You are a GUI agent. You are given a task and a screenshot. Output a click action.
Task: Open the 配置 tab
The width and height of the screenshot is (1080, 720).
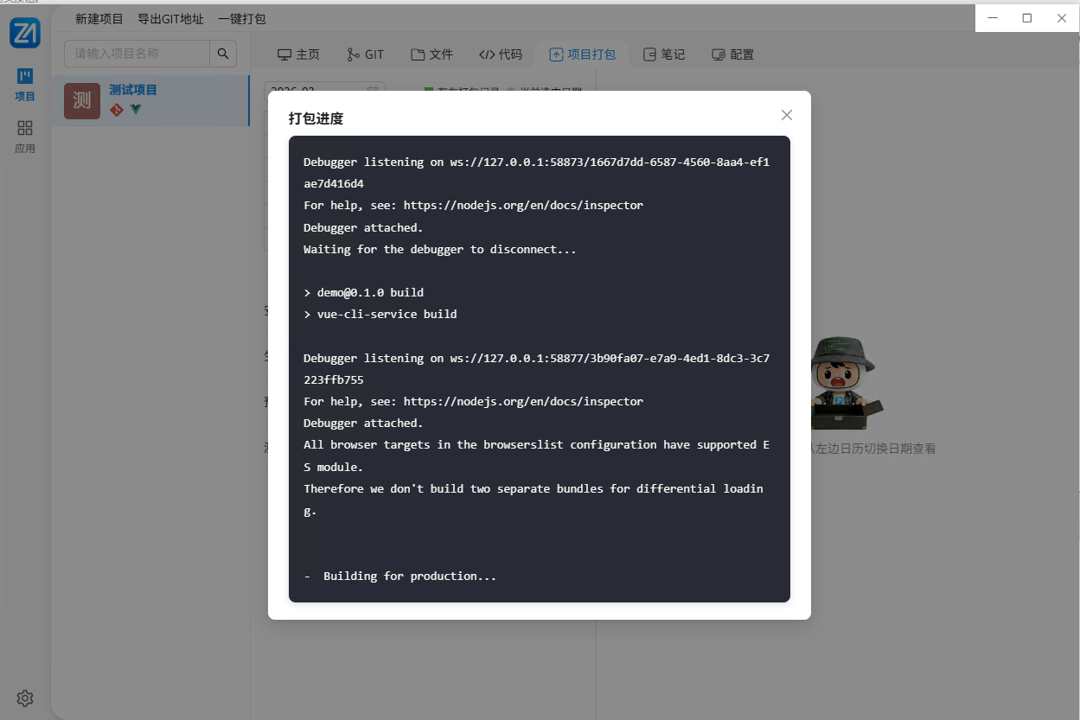[732, 54]
